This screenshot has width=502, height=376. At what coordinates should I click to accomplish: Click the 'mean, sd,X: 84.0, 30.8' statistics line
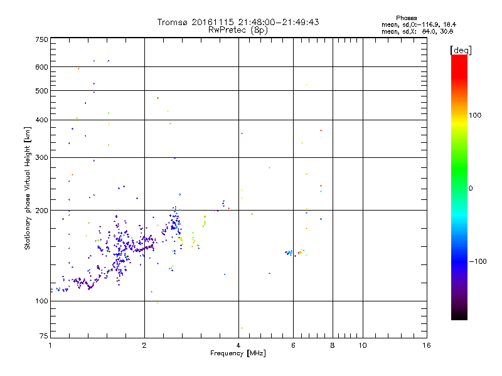pos(417,31)
